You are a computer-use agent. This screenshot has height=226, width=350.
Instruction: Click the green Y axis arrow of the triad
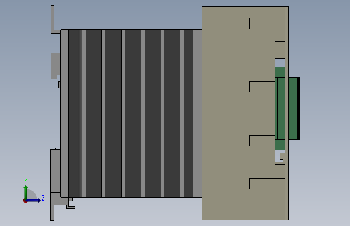click(26, 192)
